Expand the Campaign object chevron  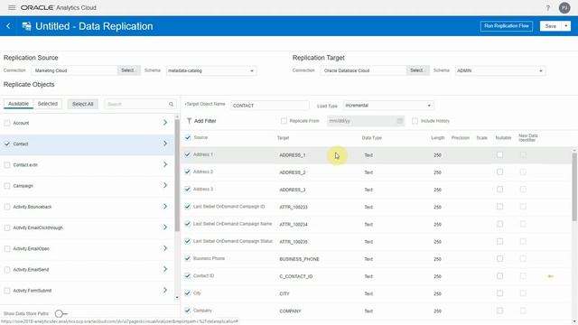pyautogui.click(x=165, y=185)
